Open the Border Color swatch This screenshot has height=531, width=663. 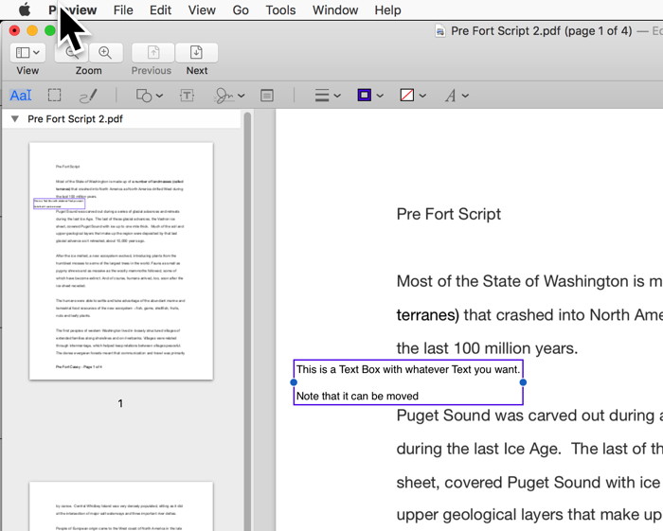pos(369,96)
